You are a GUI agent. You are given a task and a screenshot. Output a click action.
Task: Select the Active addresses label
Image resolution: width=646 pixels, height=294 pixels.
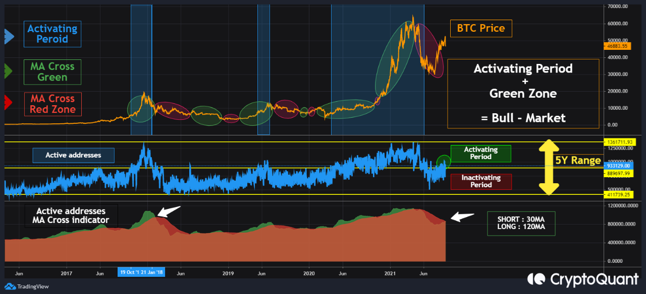point(74,155)
